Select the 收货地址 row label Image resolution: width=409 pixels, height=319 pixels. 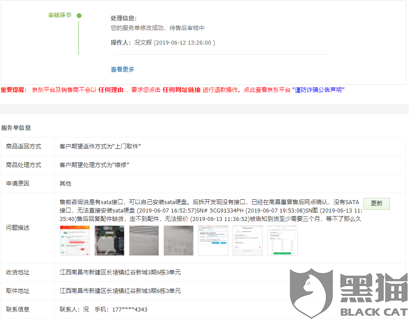click(x=18, y=273)
